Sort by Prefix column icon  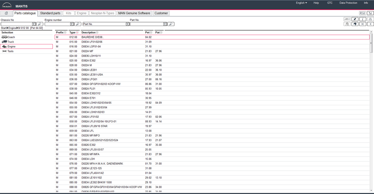[x=65, y=32]
